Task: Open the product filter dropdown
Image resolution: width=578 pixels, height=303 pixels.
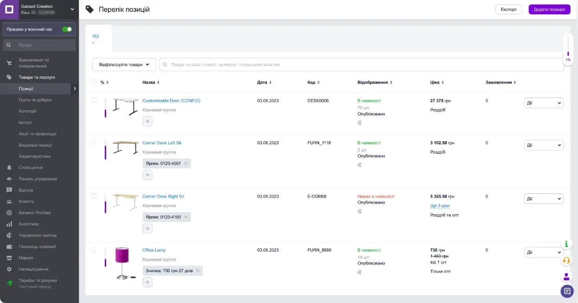Action: 124,65
